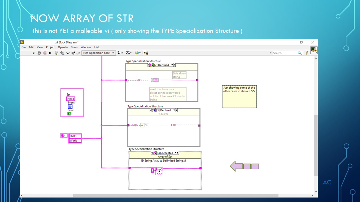Click the Run Continuously toolbar icon
This screenshot has height=202, width=360.
[x=39, y=53]
